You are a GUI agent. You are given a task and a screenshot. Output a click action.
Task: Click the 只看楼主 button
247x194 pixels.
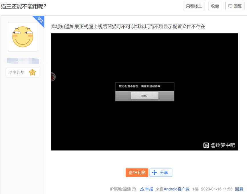point(194,6)
